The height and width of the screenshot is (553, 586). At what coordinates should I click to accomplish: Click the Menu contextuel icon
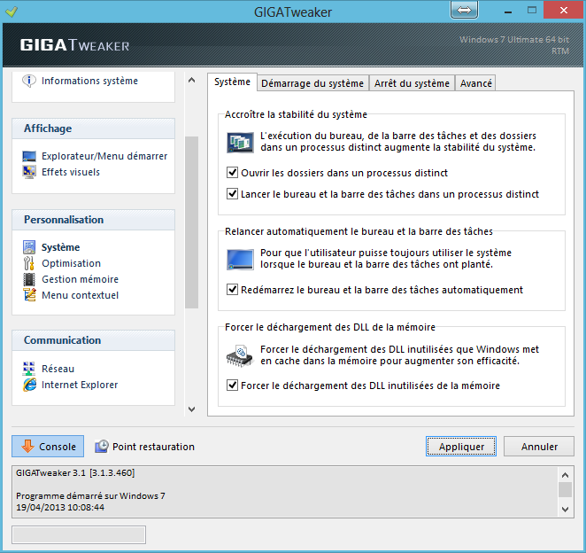click(x=29, y=295)
